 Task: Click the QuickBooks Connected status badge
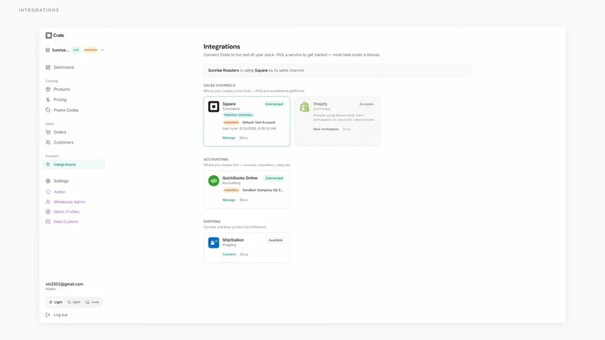coord(274,178)
